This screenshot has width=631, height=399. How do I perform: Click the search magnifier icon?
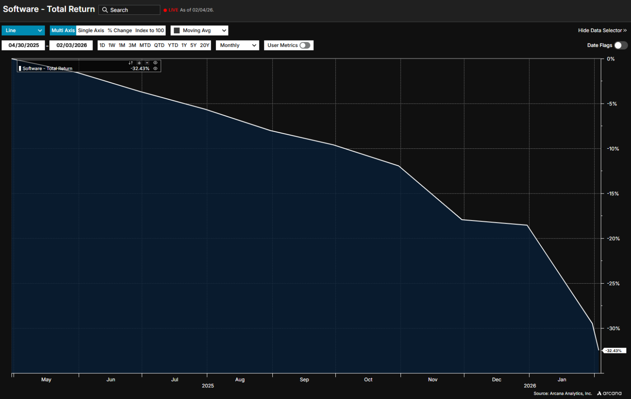[105, 10]
